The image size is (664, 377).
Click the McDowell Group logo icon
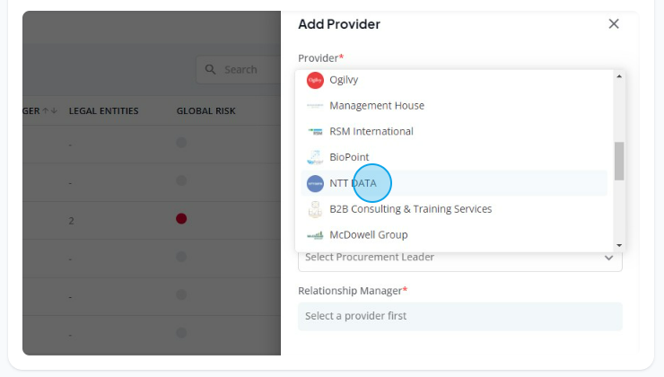pyautogui.click(x=315, y=235)
